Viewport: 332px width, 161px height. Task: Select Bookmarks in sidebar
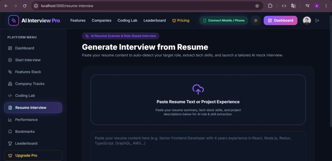(x=33, y=132)
